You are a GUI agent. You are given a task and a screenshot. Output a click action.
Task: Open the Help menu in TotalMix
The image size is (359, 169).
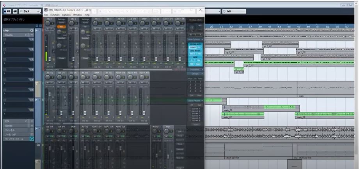pyautogui.click(x=87, y=15)
